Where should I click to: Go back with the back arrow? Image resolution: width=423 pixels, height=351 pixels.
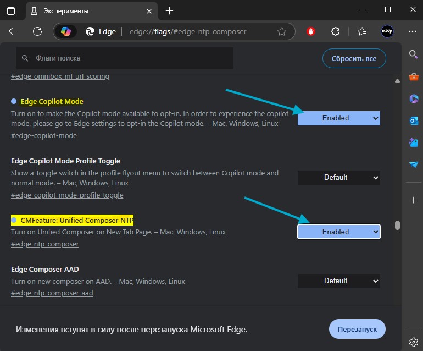[13, 31]
